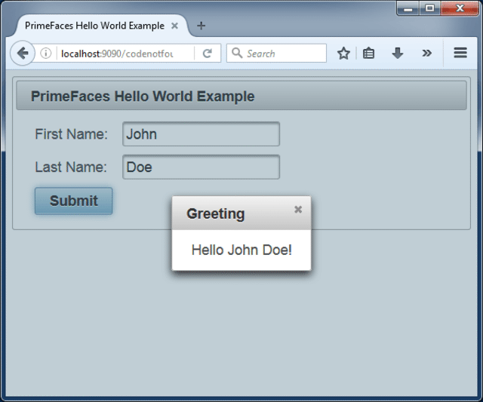
Task: Close the browser window
Action: coord(460,8)
